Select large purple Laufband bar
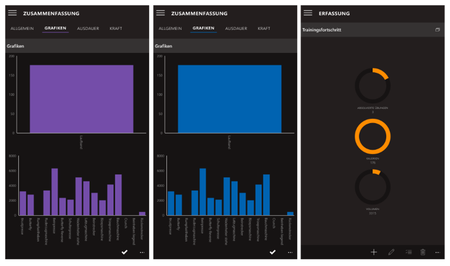Viewport: 450px width, 266px height. (82, 99)
